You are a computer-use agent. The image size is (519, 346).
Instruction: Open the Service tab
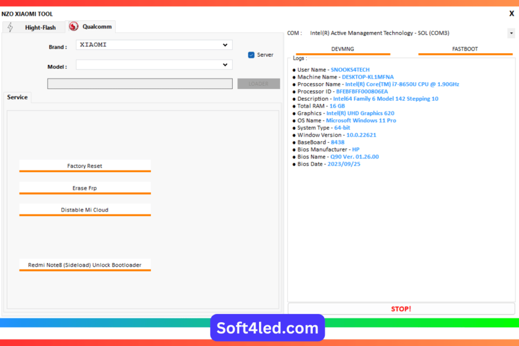pos(17,97)
